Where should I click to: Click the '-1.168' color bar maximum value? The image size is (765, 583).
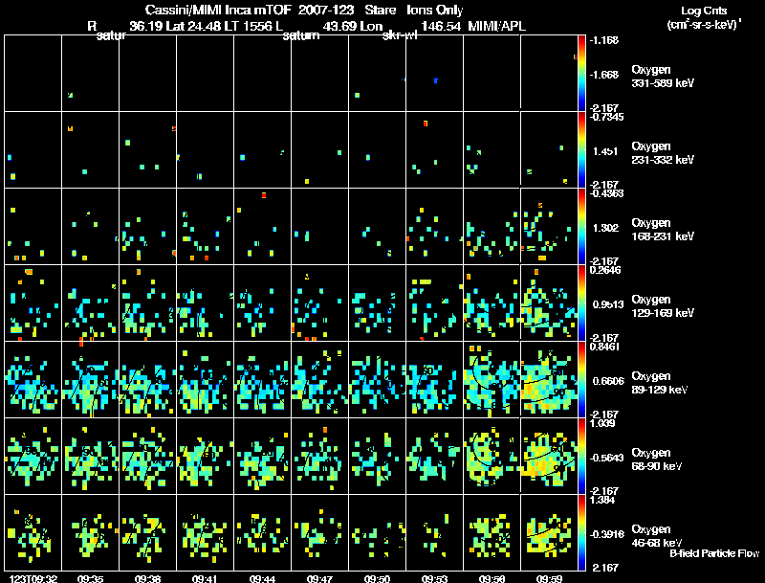pos(603,40)
